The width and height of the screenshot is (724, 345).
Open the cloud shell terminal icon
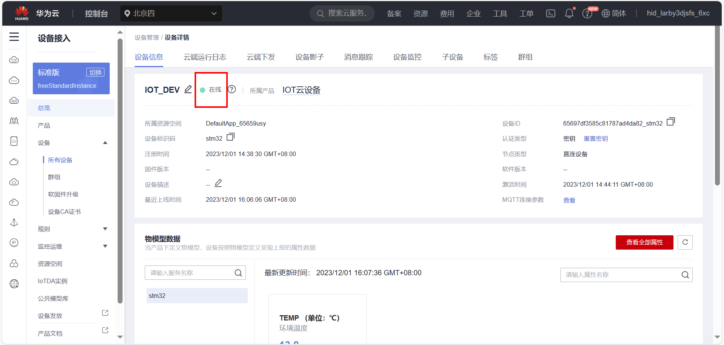tap(551, 14)
